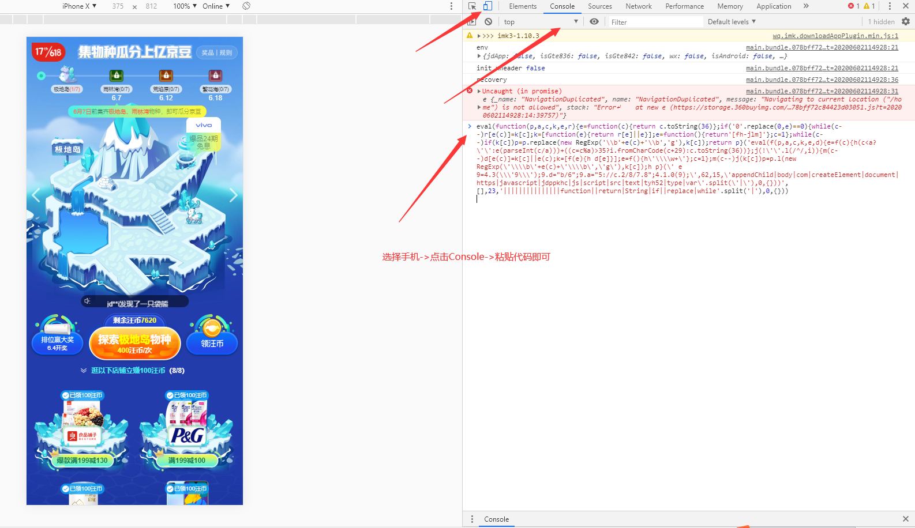This screenshot has width=915, height=528.
Task: Focus the console Filter input
Action: [656, 22]
